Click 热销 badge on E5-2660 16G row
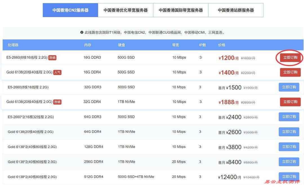The image size is (304, 187). click(52, 58)
